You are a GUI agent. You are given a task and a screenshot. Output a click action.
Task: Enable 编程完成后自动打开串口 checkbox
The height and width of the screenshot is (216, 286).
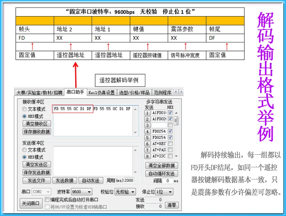(x=47, y=200)
